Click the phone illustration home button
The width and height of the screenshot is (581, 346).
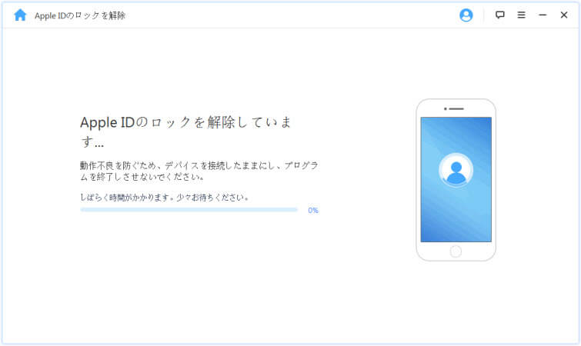tap(456, 251)
